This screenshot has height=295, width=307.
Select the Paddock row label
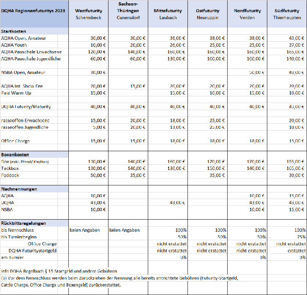[11, 175]
